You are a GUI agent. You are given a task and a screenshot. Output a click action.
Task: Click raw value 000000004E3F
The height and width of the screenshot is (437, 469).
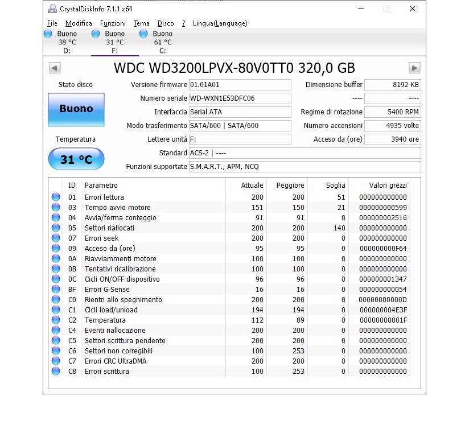(383, 310)
